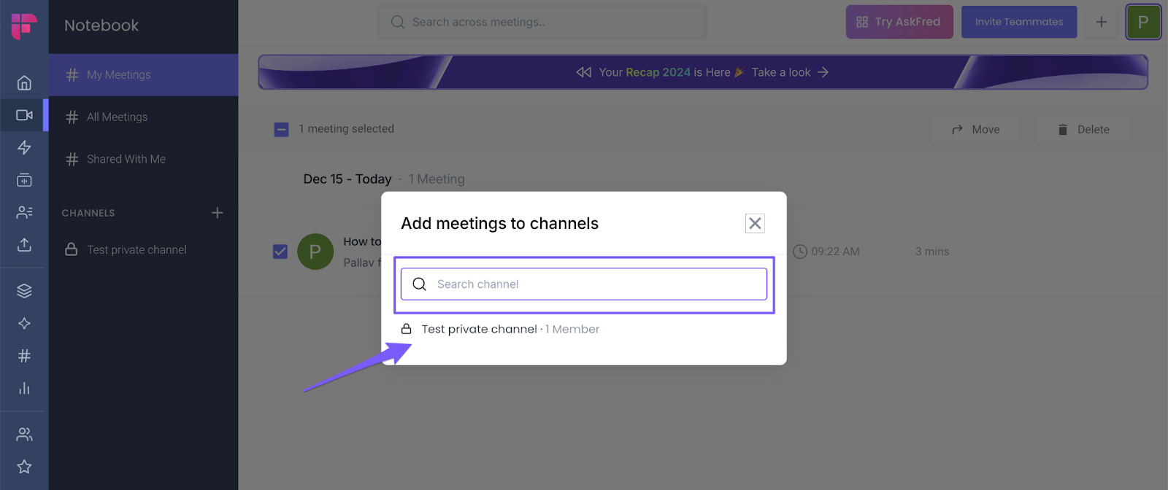
Task: Close the Add meetings to channels dialog
Action: pos(755,223)
